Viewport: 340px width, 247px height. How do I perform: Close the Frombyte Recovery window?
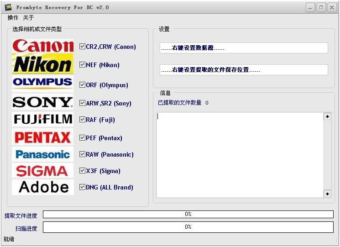(332, 8)
